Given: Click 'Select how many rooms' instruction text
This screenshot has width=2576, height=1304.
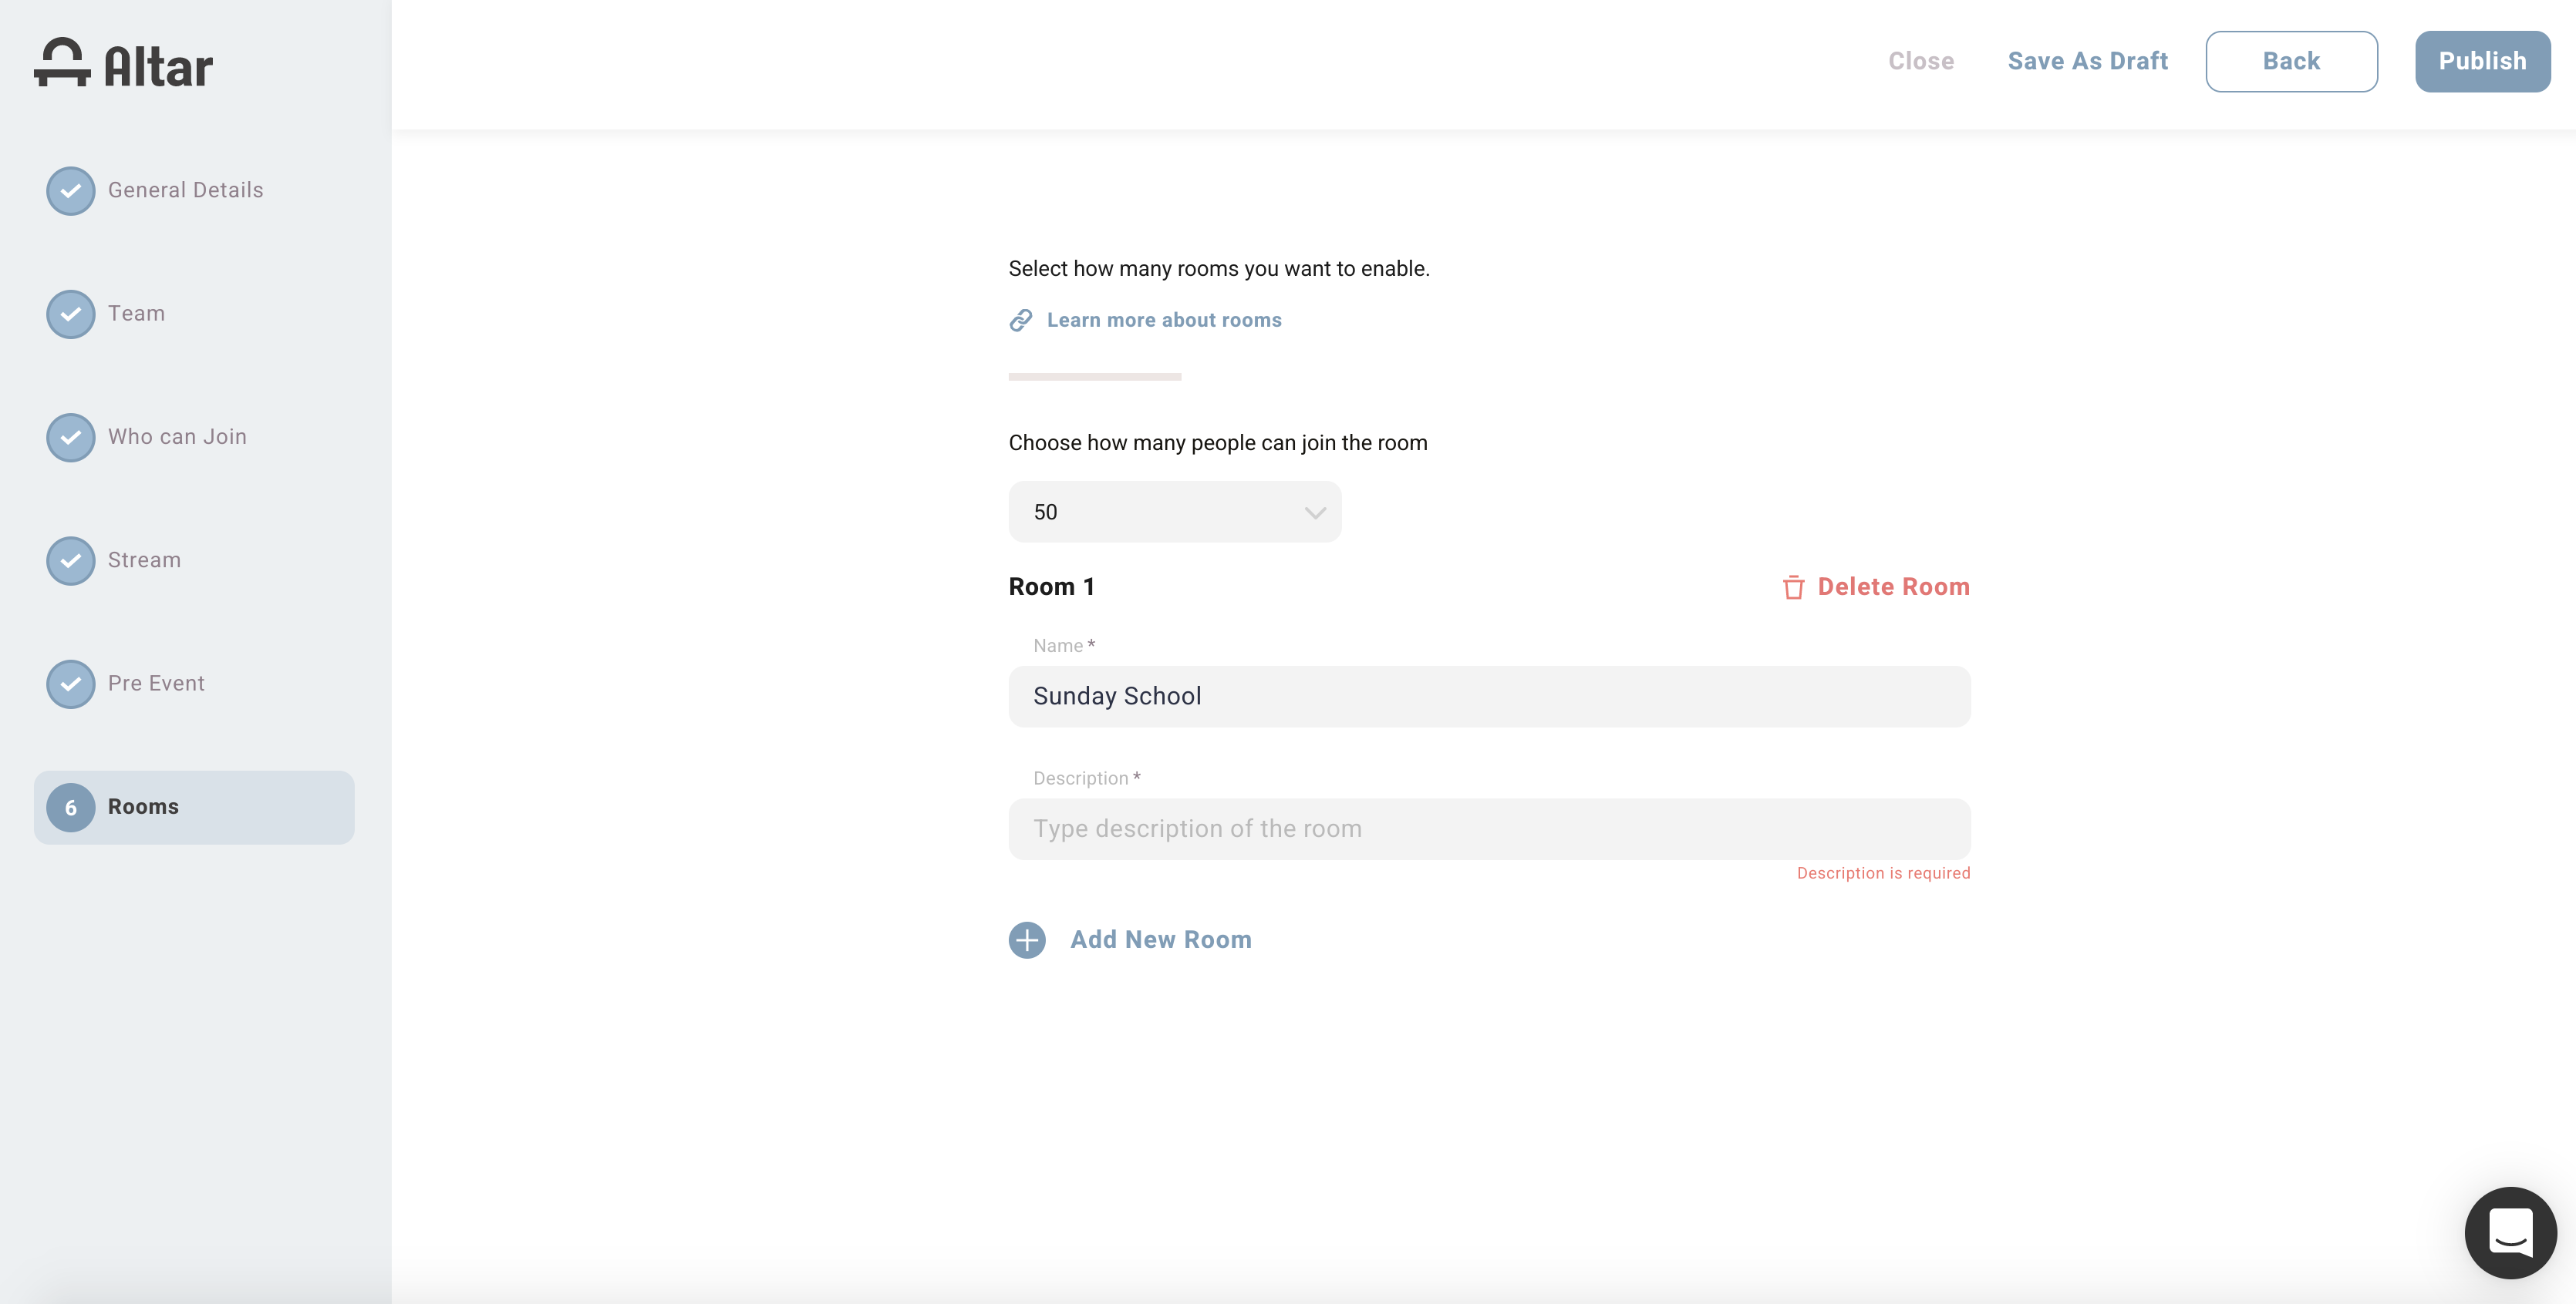Looking at the screenshot, I should point(1219,269).
